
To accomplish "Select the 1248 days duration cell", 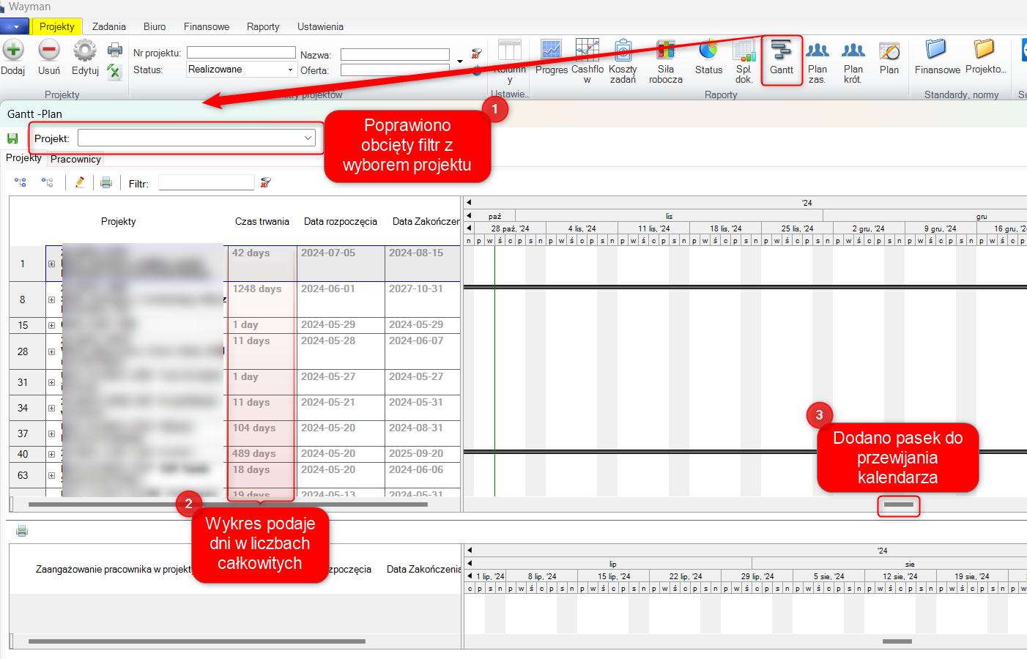I will pos(262,299).
